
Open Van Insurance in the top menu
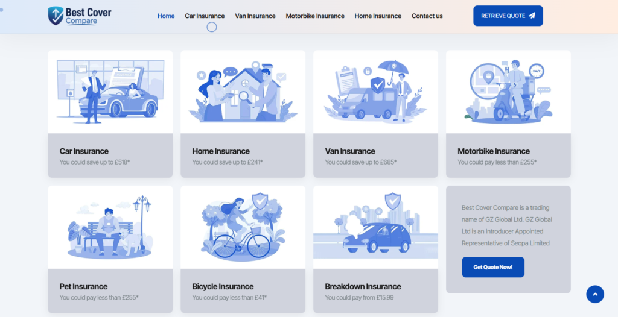(255, 16)
